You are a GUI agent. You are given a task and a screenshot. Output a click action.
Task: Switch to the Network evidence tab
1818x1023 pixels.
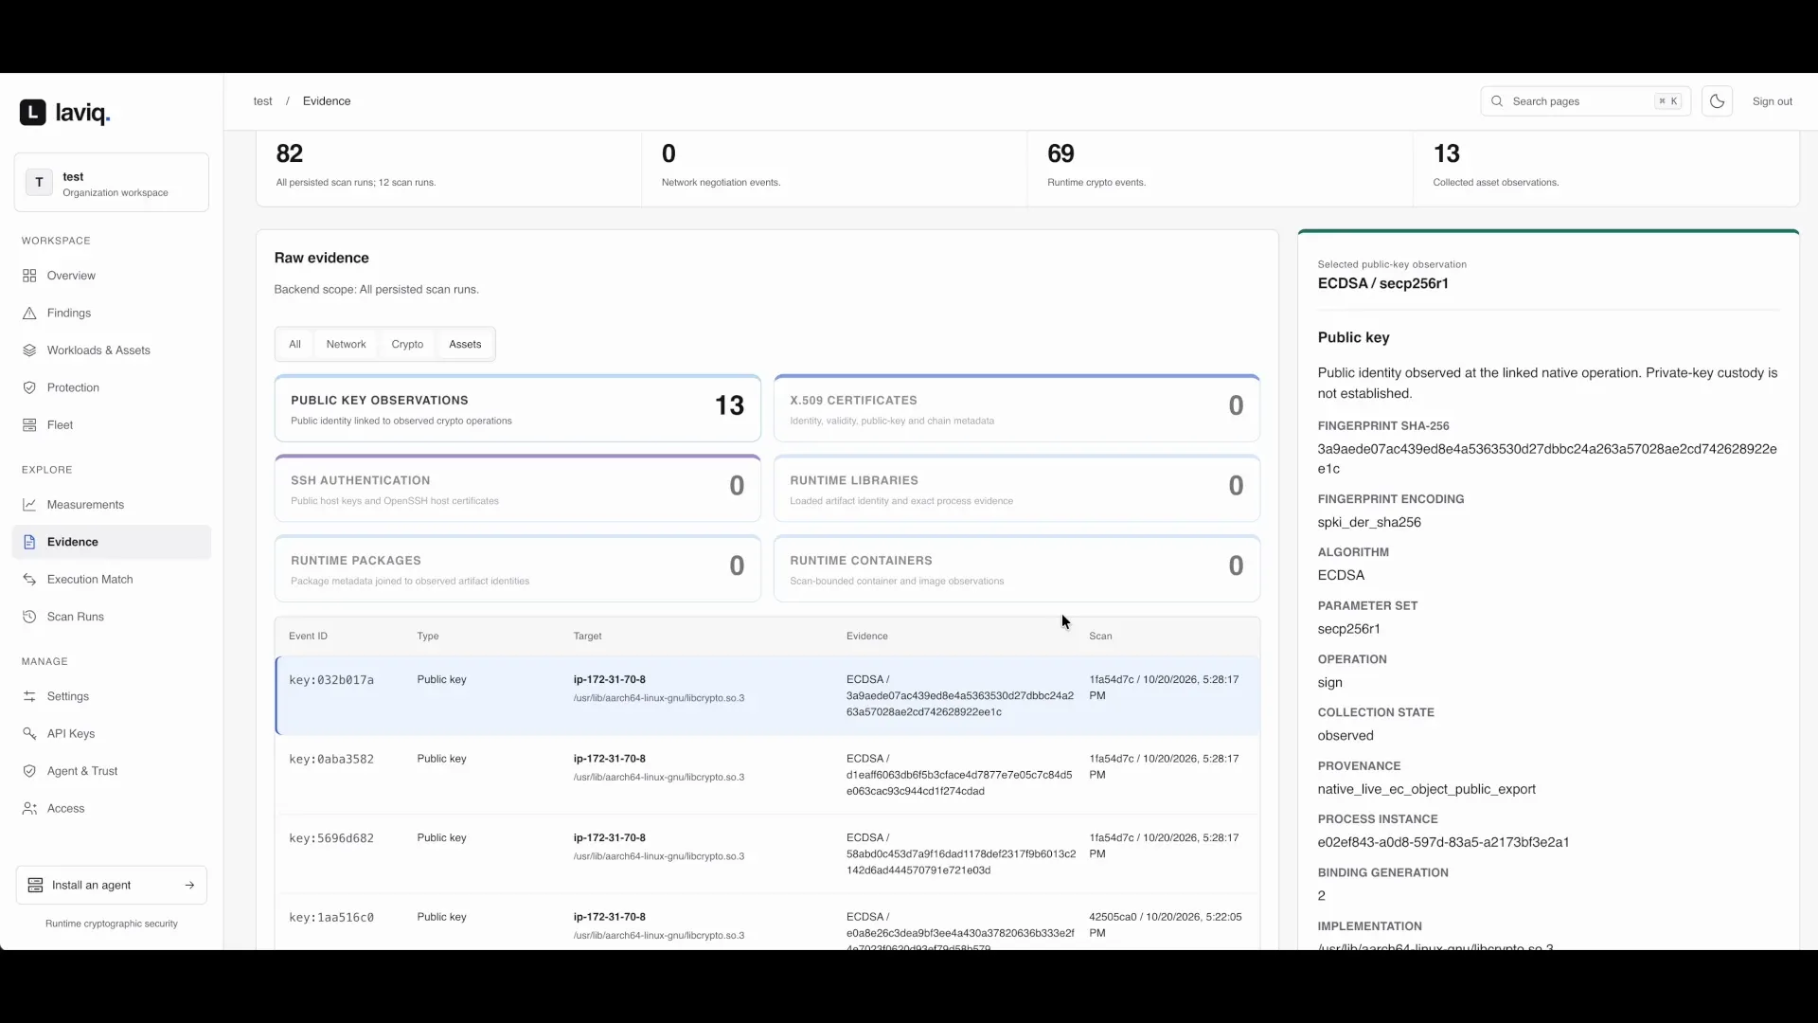point(346,345)
